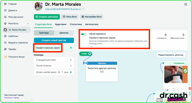192x103 pixels.
Task: Click the Мои рассылки icon
Action: pos(5,17)
